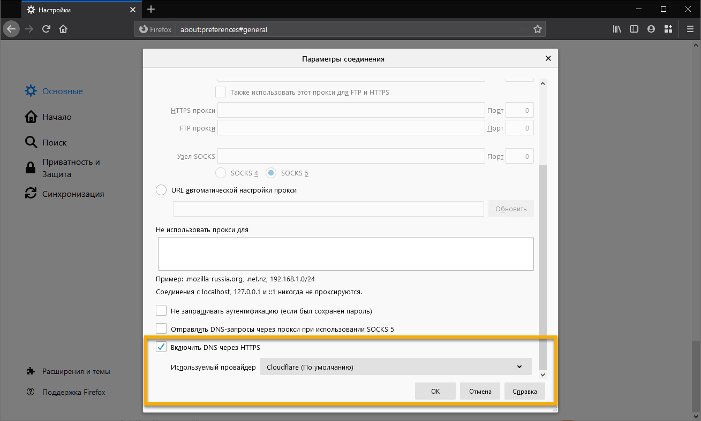The height and width of the screenshot is (421, 701).
Task: Click inside the Узел SOCKS input field
Action: pos(351,156)
